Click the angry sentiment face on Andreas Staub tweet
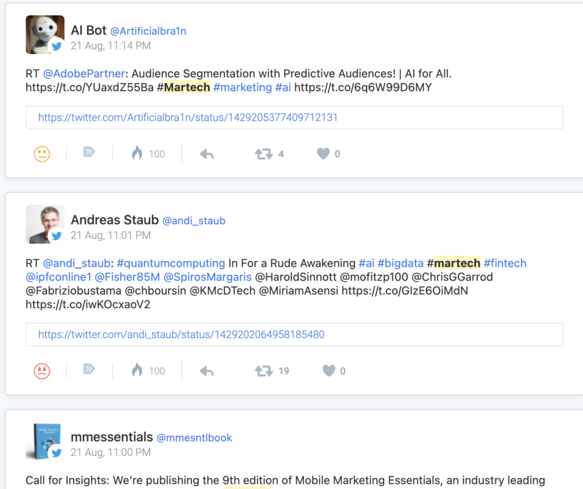Screen dimensions: 583x489 tap(42, 370)
